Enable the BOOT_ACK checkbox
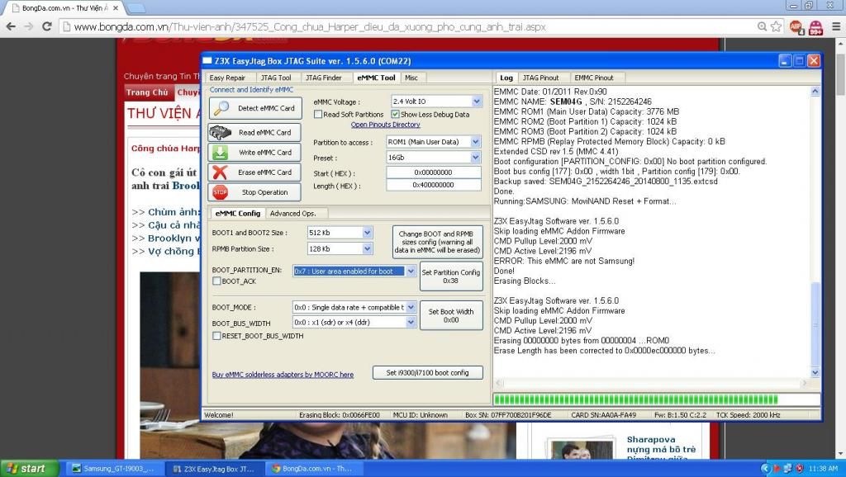This screenshot has height=477, width=846. pyautogui.click(x=216, y=281)
